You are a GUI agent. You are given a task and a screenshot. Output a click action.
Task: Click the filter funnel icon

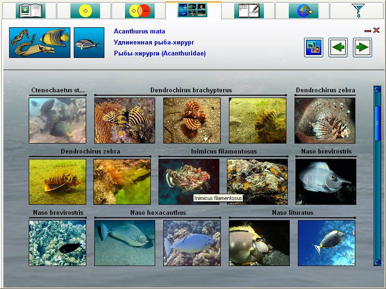click(358, 11)
